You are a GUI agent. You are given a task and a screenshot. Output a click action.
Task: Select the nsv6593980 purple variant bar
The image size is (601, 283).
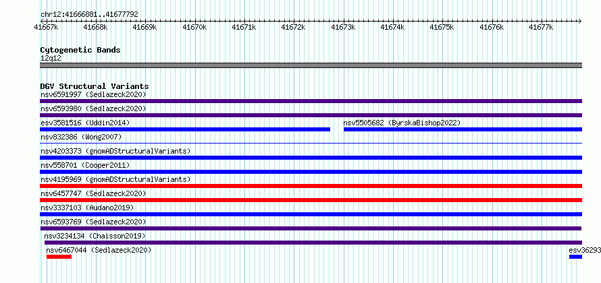[311, 115]
